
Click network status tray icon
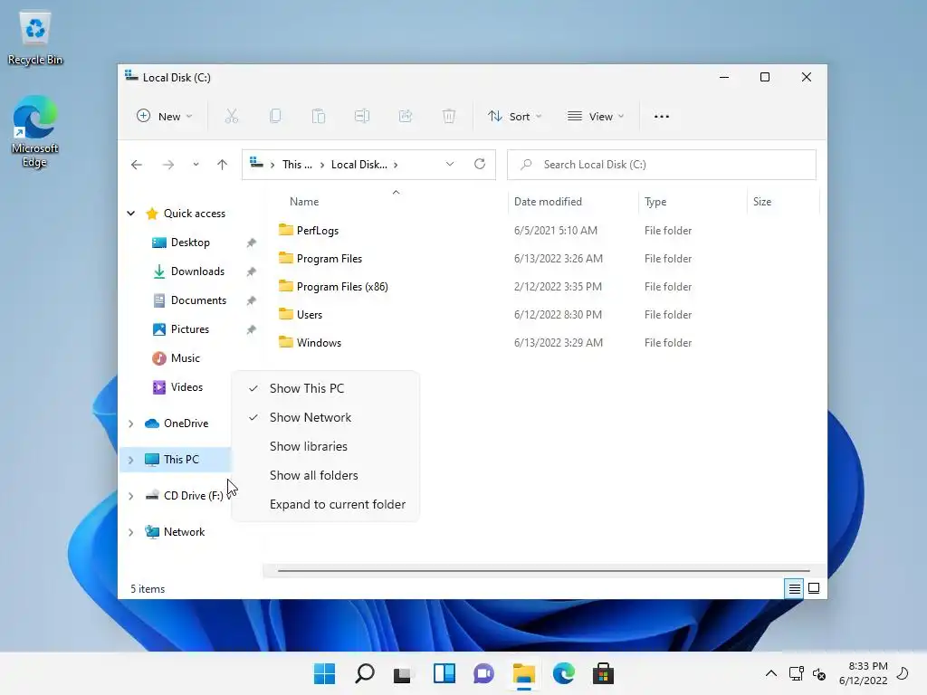click(796, 673)
